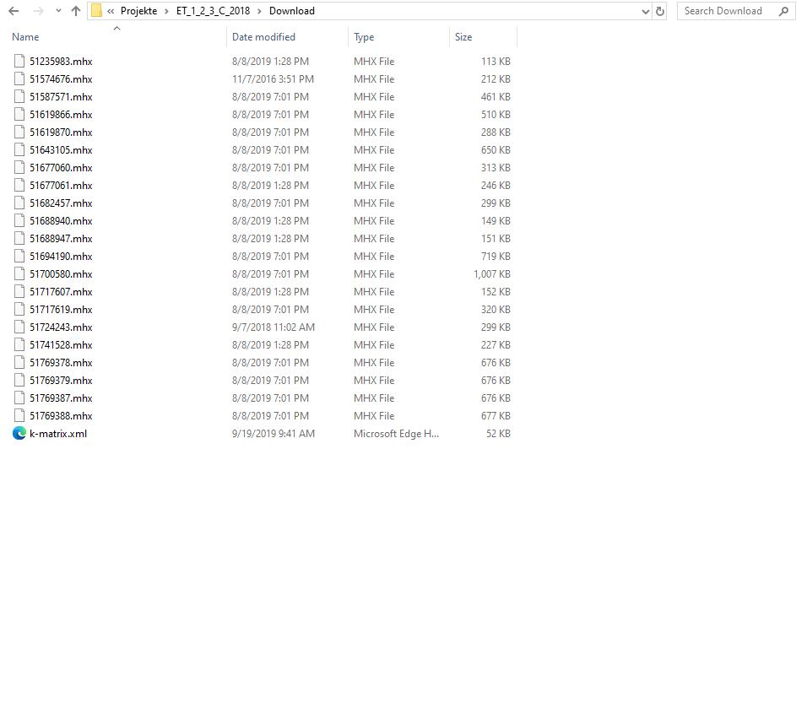Refresh the Download folder
This screenshot has width=807, height=714.
pyautogui.click(x=660, y=11)
